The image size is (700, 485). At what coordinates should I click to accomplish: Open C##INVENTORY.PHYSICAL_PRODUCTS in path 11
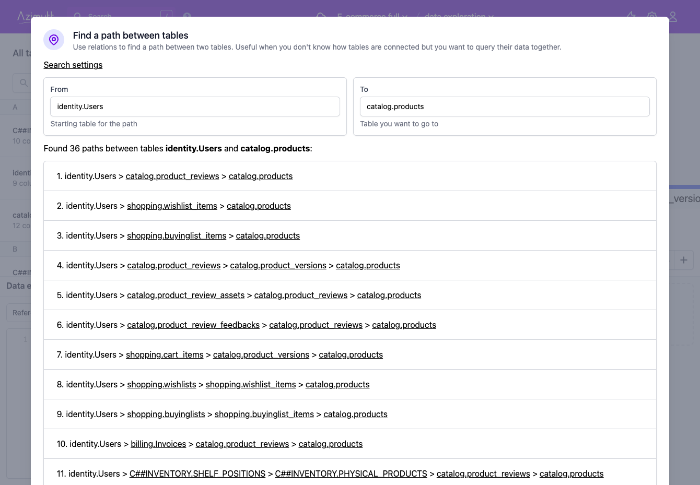point(351,474)
